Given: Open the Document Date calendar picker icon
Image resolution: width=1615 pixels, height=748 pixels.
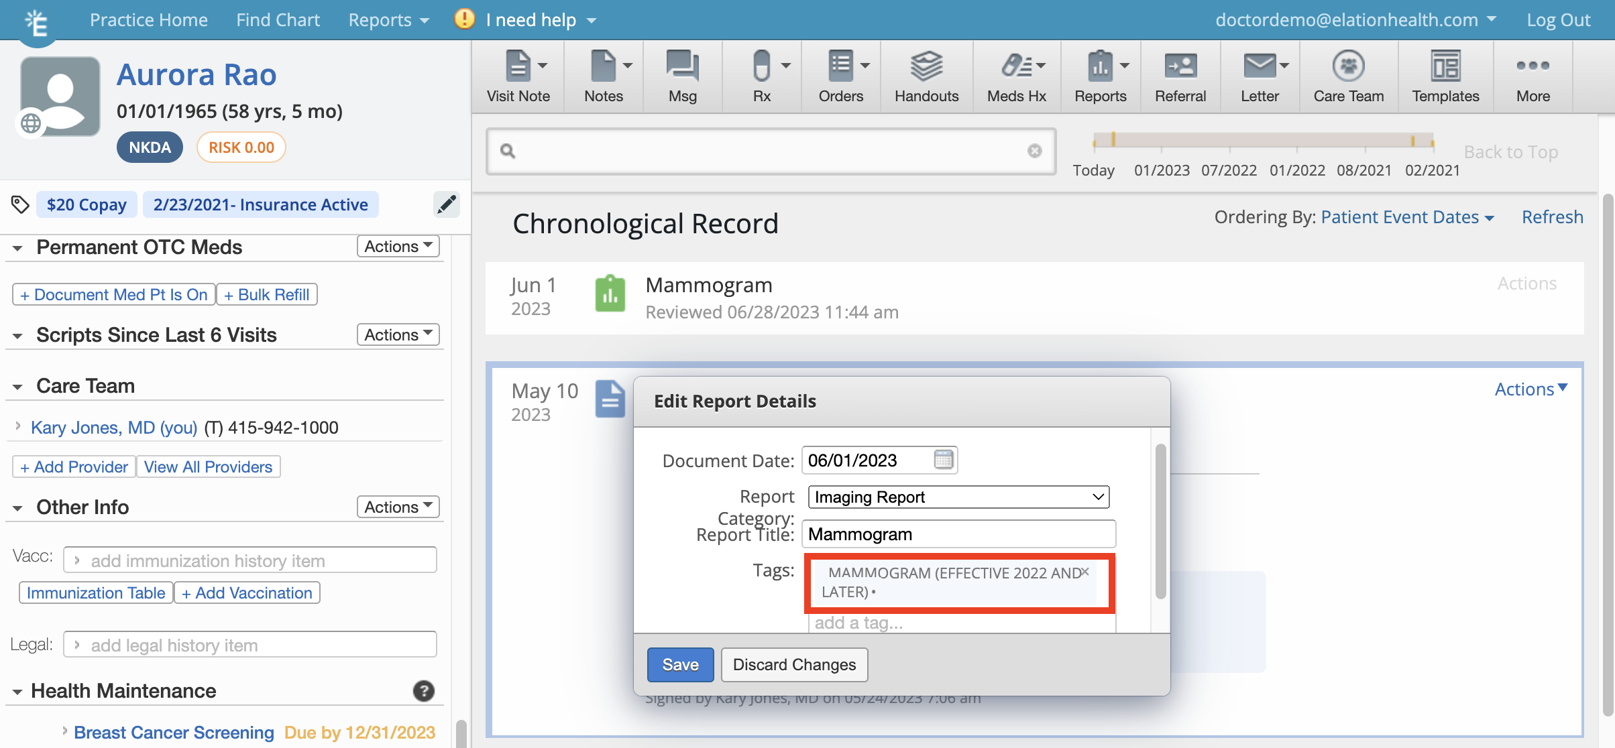Looking at the screenshot, I should [x=943, y=460].
